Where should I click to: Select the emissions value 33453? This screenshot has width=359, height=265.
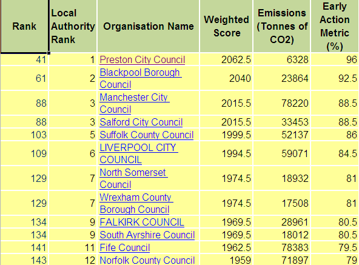pos(281,122)
